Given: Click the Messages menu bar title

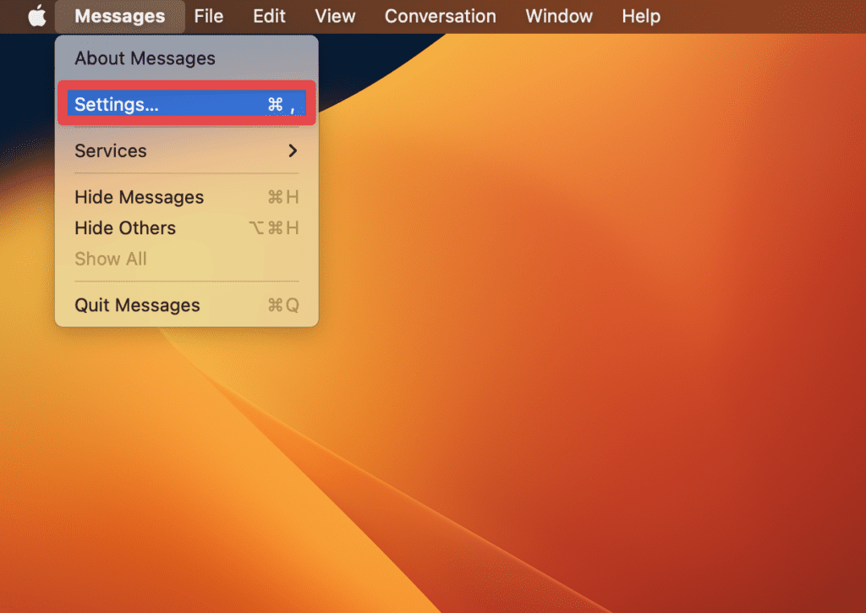Looking at the screenshot, I should pos(118,15).
